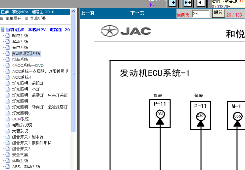Click connector terminal 031 in diagram

[x=160, y=114]
